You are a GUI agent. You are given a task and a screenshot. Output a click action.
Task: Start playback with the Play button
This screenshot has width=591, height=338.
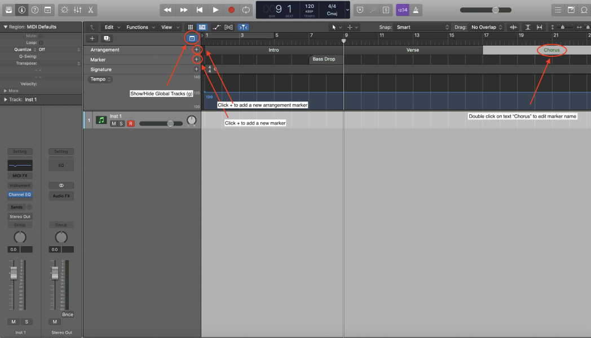[x=215, y=10]
